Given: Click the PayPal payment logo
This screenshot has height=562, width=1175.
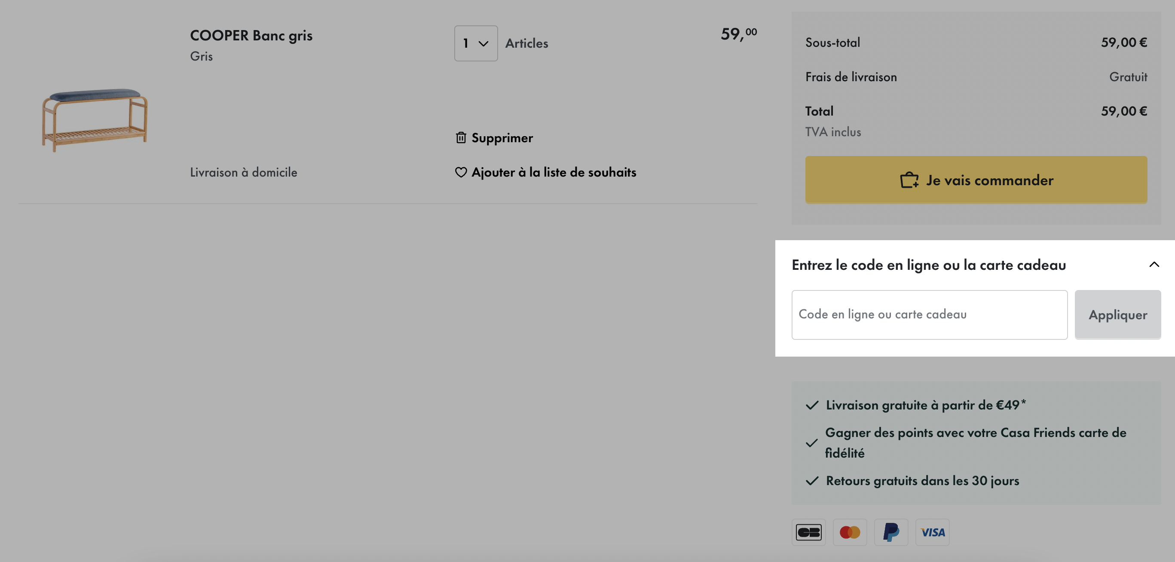Looking at the screenshot, I should 891,532.
